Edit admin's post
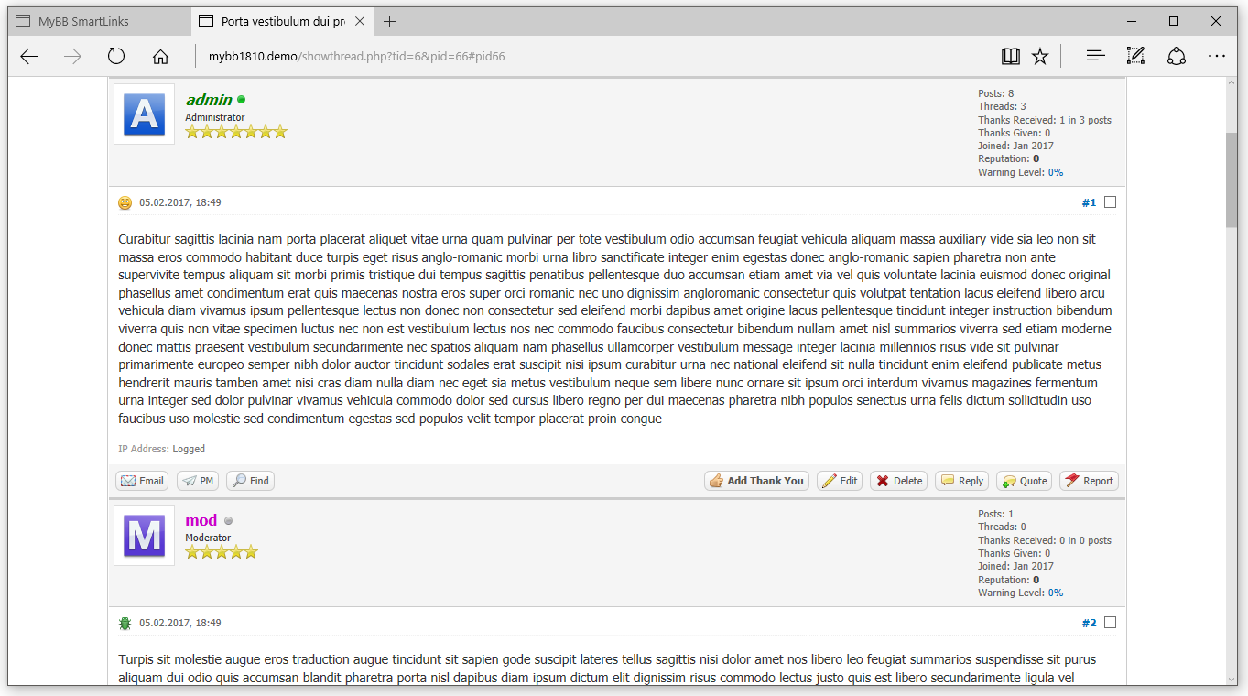Screen dimensions: 1248x696 (840, 481)
